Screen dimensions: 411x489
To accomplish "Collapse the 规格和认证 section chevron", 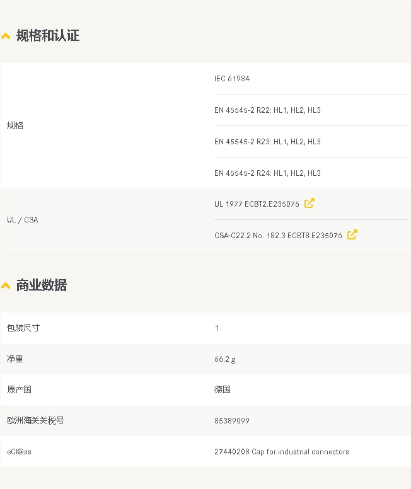I will 6,36.
